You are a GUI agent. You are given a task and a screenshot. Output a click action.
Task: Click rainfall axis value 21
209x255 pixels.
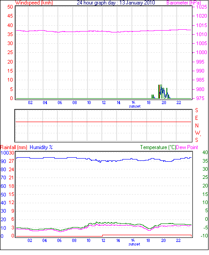point(12,178)
